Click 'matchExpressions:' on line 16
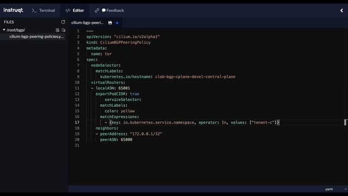The width and height of the screenshot is (348, 196). tap(120, 117)
